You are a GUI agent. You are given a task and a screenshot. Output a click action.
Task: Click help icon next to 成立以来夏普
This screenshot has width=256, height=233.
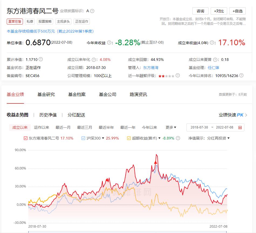pyautogui.click(x=215, y=60)
